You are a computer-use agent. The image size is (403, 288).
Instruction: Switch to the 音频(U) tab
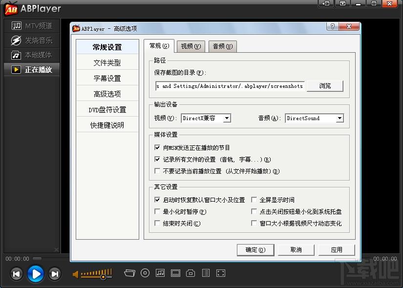click(x=223, y=46)
